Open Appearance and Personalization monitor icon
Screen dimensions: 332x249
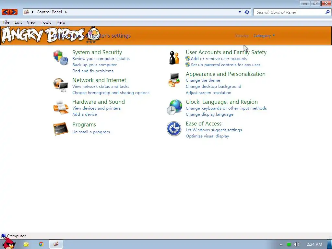[174, 80]
